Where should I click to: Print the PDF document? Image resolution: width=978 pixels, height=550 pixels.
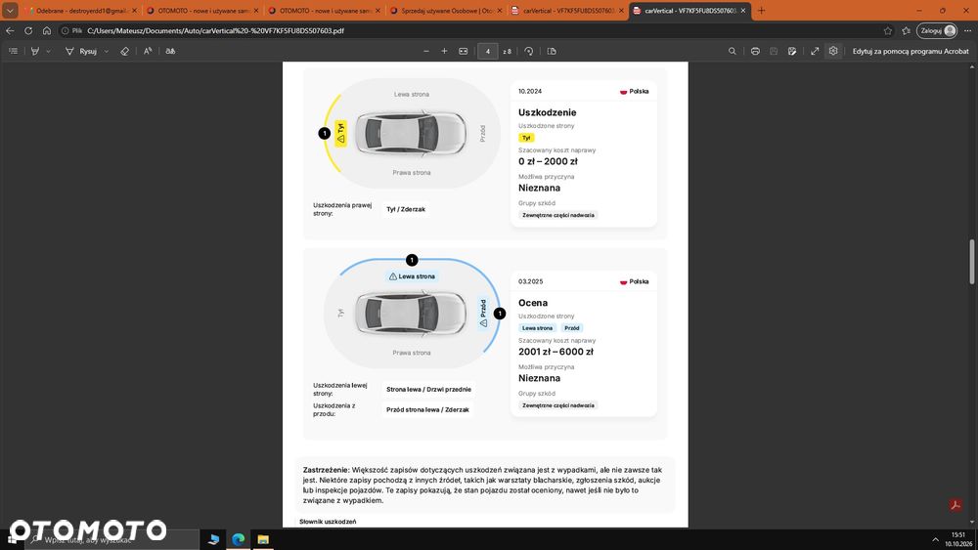point(755,51)
